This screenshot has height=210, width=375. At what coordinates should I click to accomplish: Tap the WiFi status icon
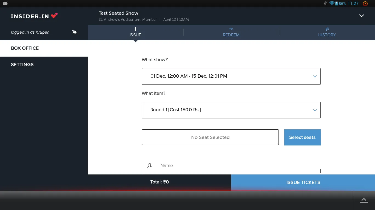pyautogui.click(x=332, y=4)
